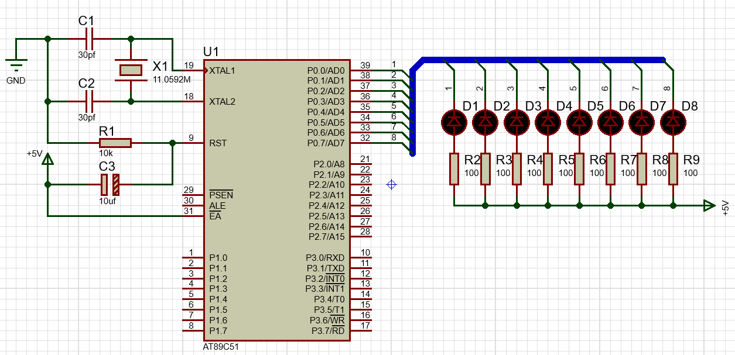Click pin number 39 at P0.0/AD0

[x=365, y=65]
